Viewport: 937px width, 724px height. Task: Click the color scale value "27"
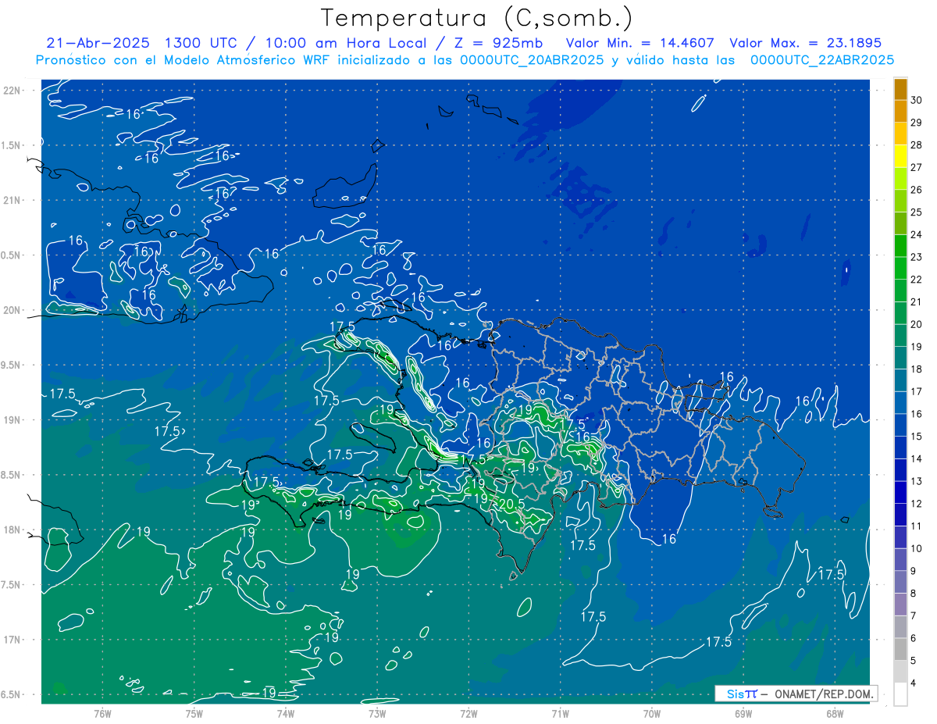coord(917,167)
